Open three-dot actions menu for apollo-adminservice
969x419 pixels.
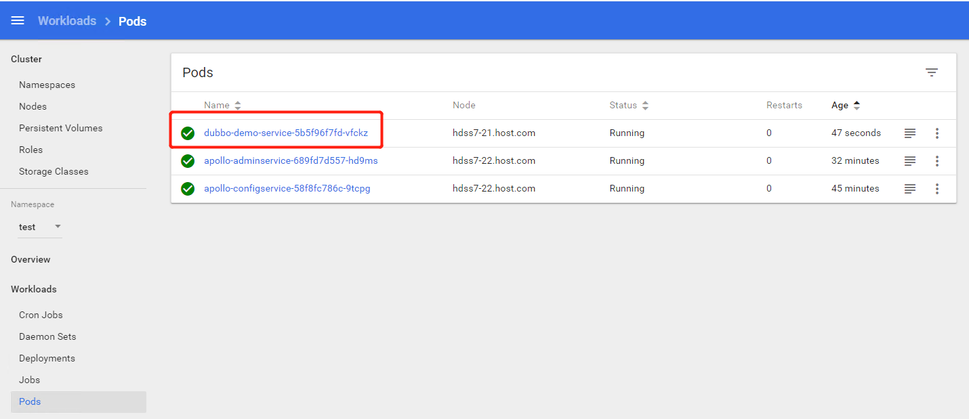click(937, 161)
